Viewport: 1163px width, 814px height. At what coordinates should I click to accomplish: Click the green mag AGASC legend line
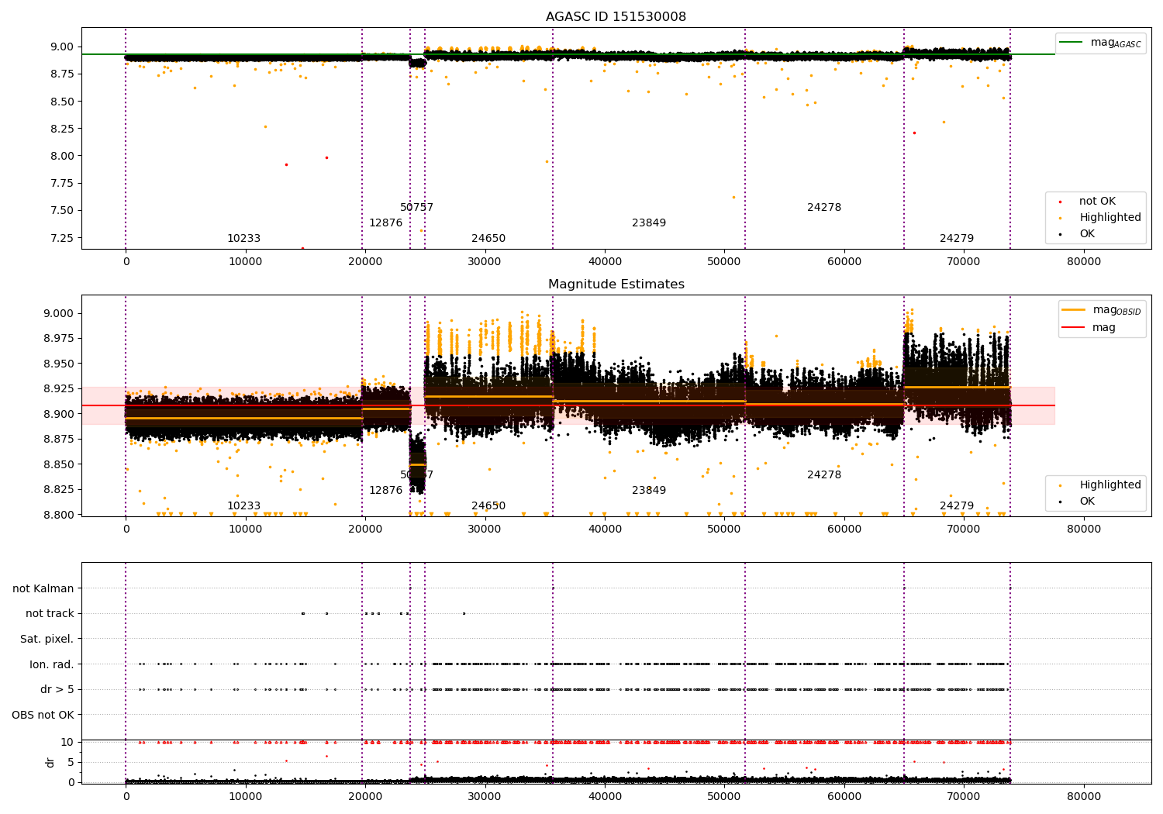coord(1072,43)
